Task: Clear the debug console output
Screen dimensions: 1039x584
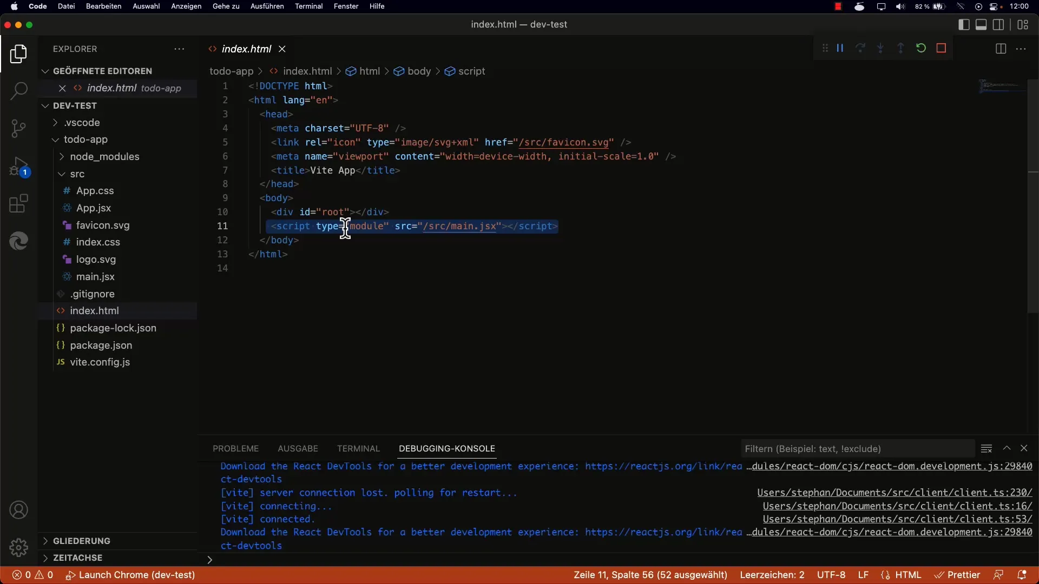Action: coord(987,448)
